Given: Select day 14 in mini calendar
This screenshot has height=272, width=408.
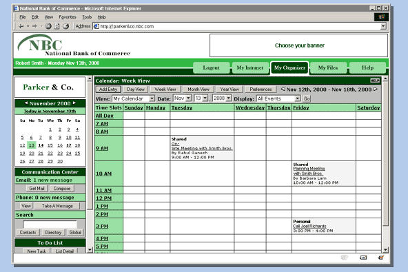Looking at the screenshot, I should click(41, 145).
